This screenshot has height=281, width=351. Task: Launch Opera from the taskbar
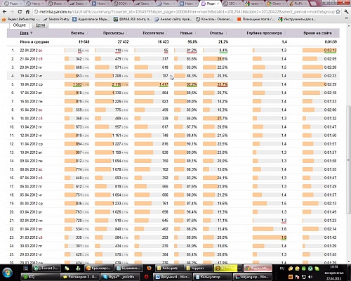[x=147, y=277]
